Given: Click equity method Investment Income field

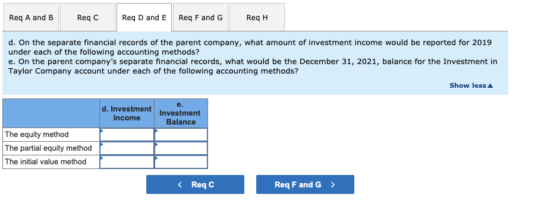Looking at the screenshot, I should point(127,135).
